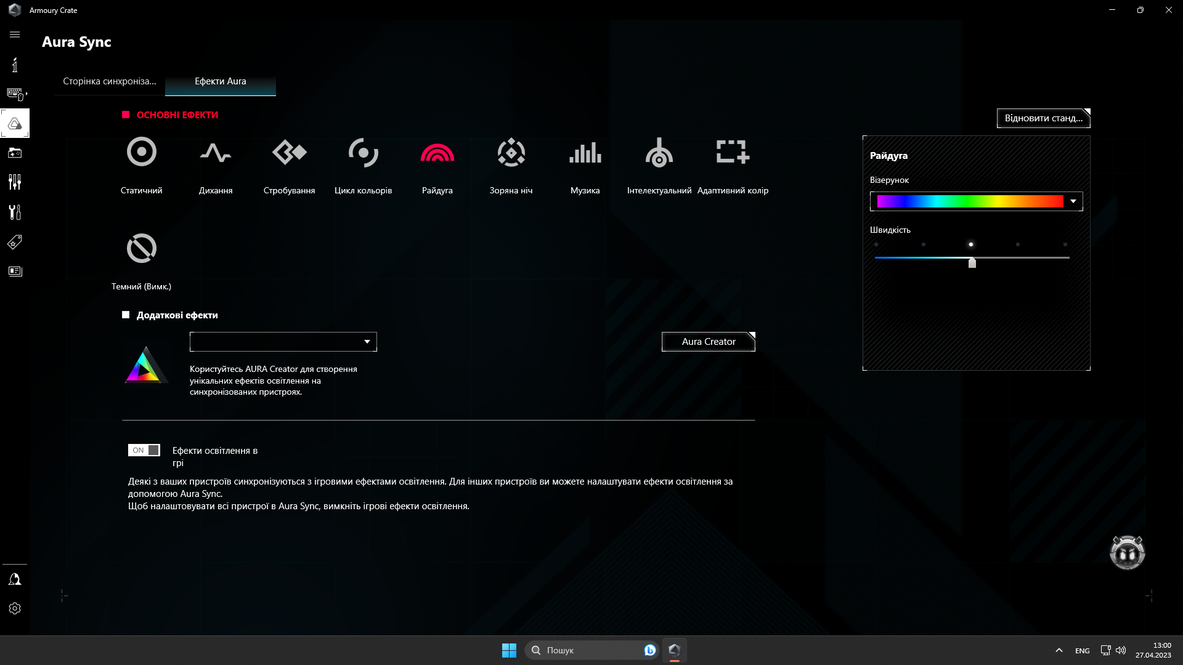Click the Додаткові ефекти heading
Screen dimensions: 1183x665
tap(177, 315)
